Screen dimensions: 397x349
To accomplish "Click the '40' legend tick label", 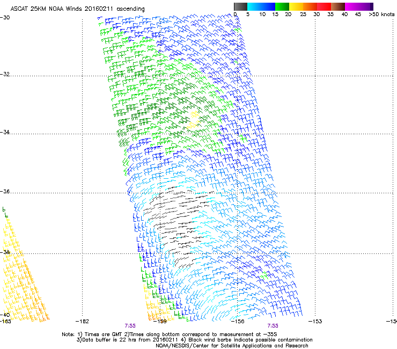I will [x=344, y=14].
